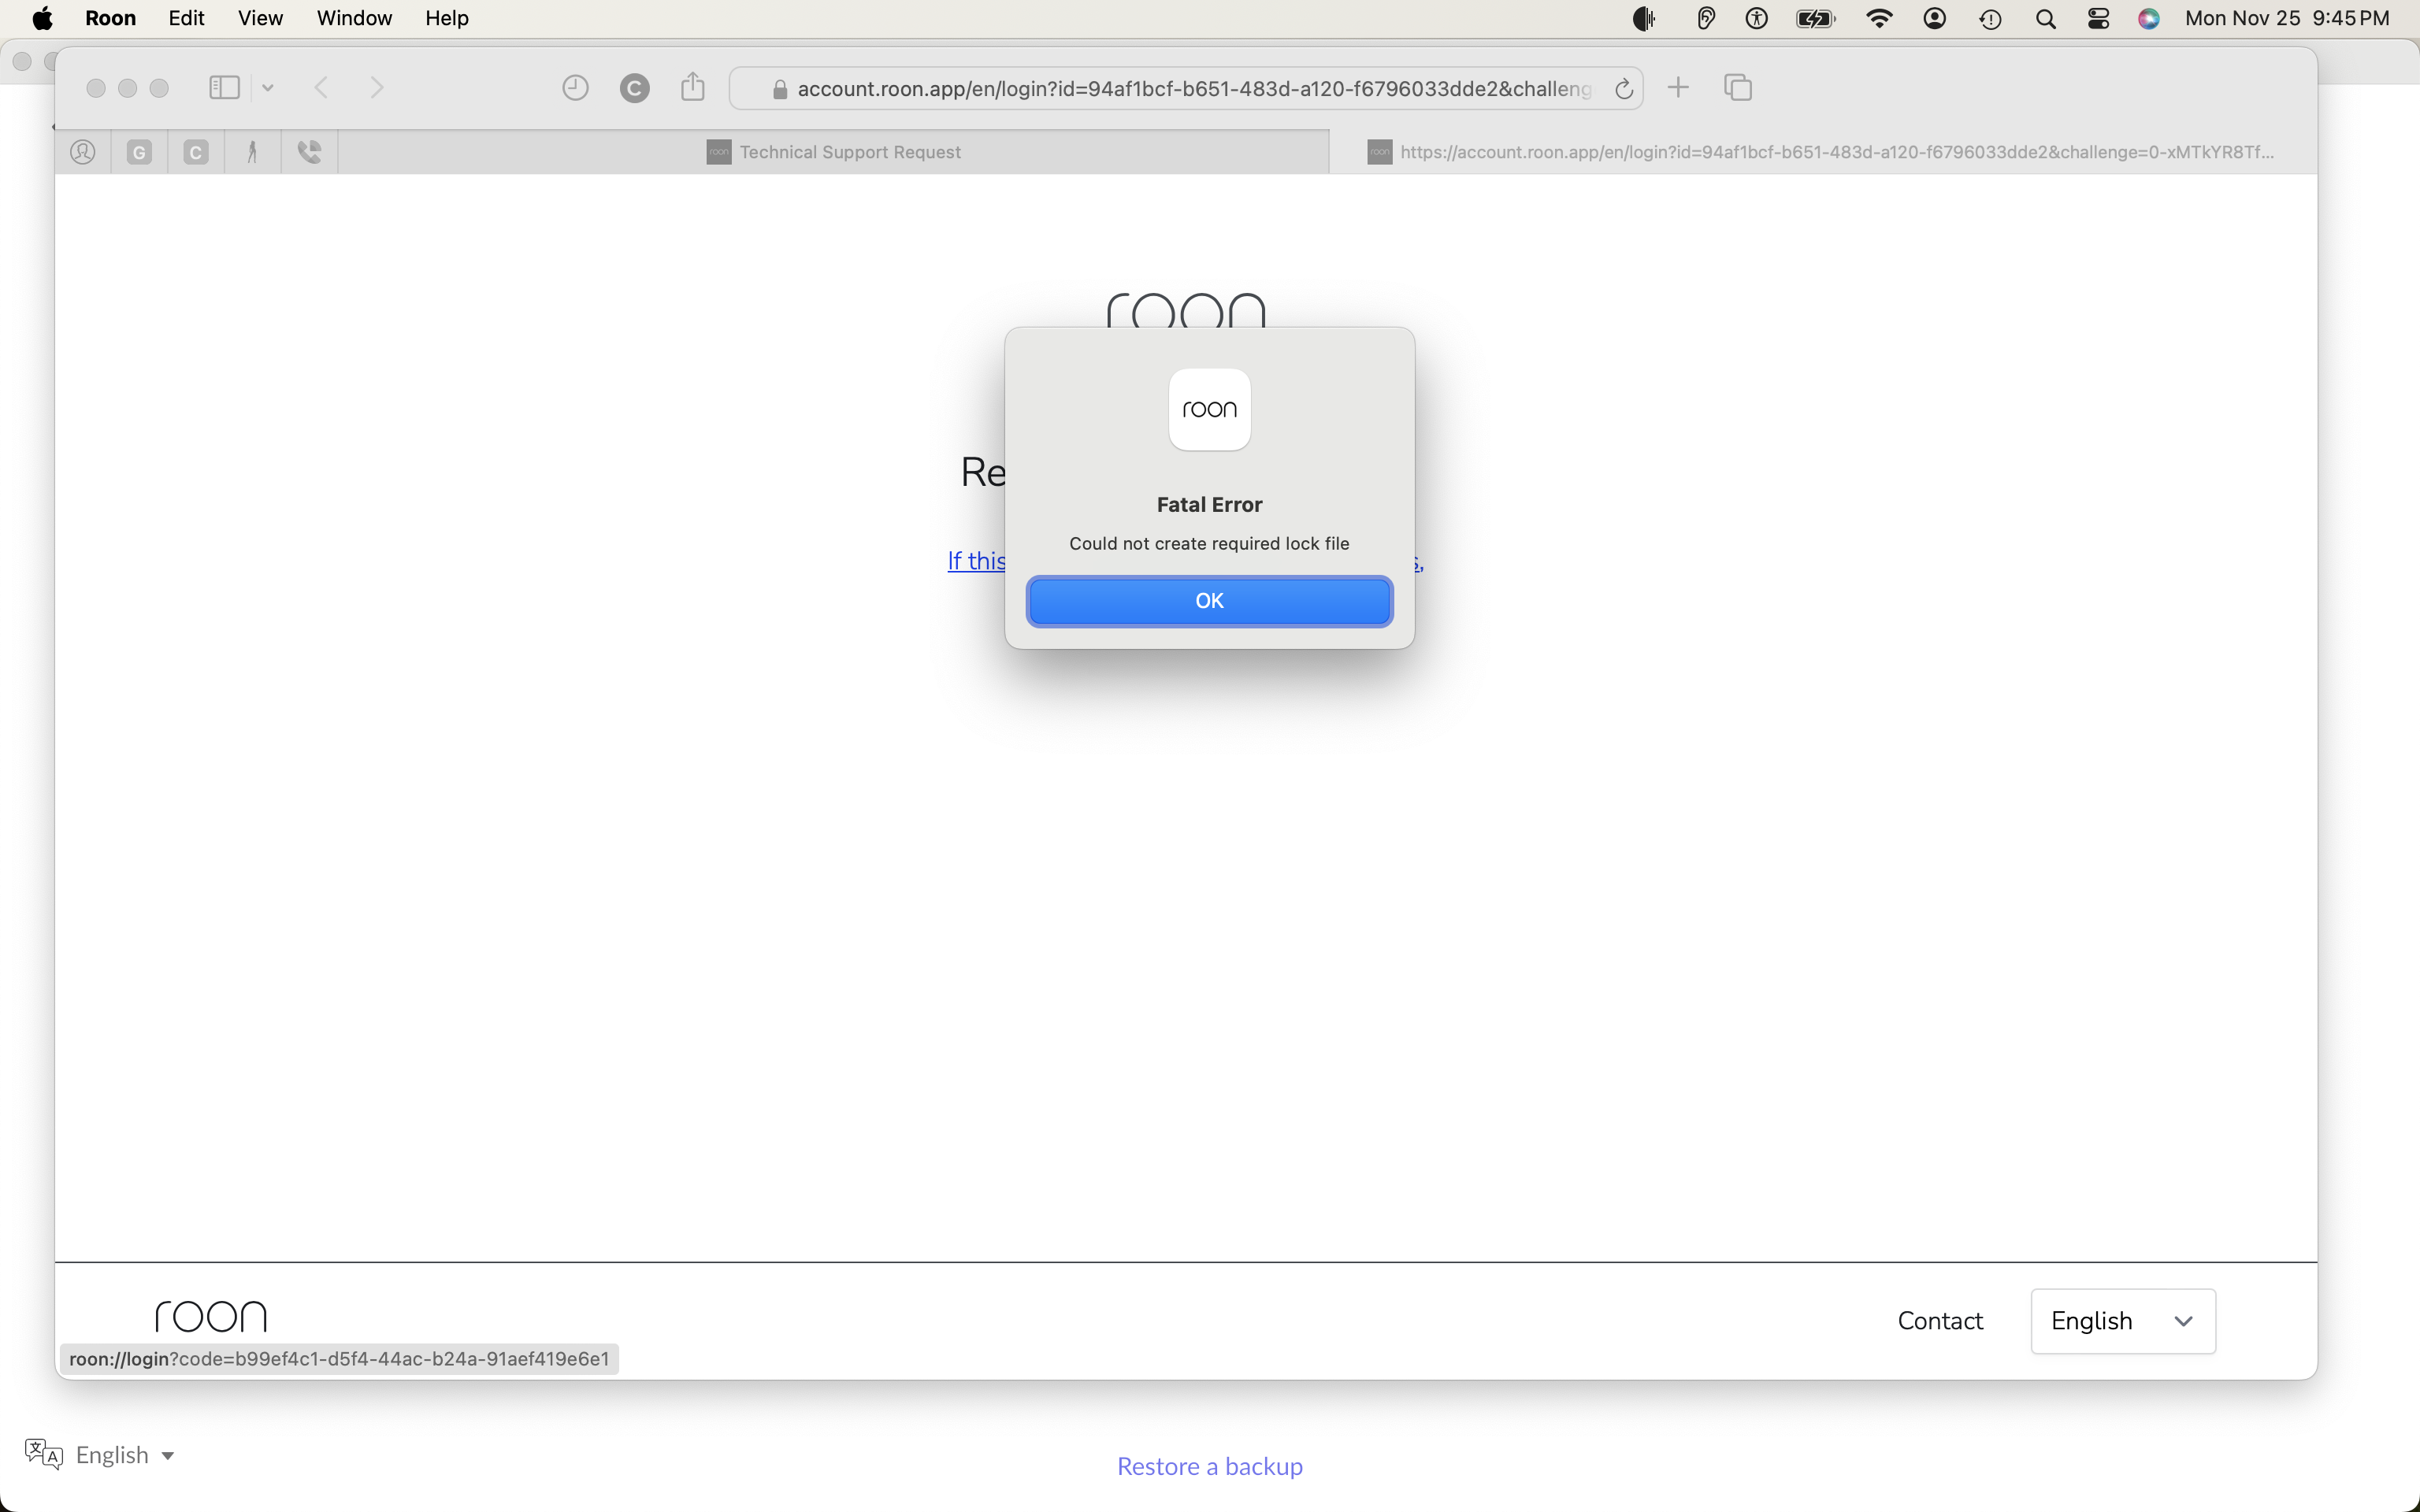Screen dimensions: 2420x1512
Task: Open Control Center in the menu bar
Action: coord(2098,19)
